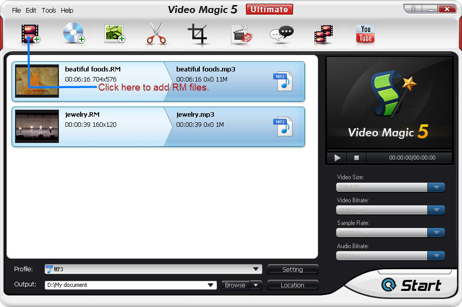462x307 pixels.
Task: Play the preview video
Action: click(337, 158)
